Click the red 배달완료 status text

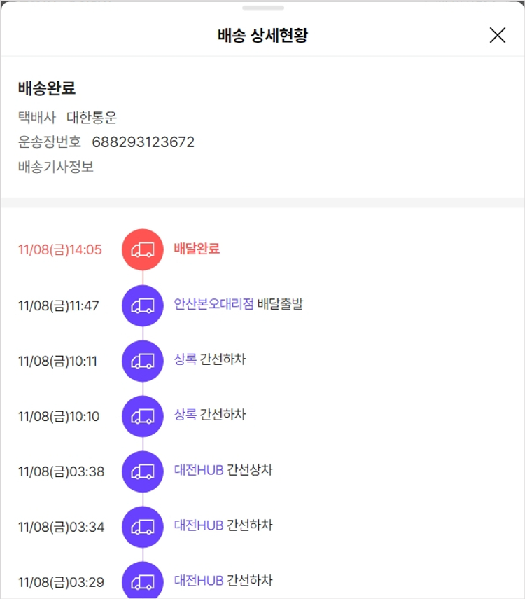click(197, 249)
